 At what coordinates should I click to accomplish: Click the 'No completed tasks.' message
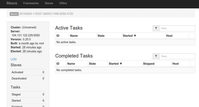(69, 70)
